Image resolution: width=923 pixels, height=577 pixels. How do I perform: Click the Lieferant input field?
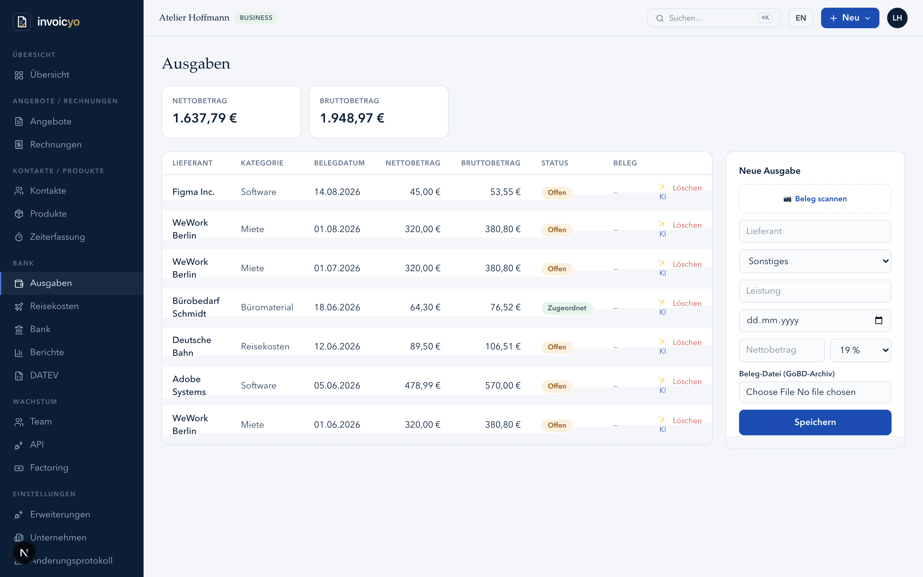tap(815, 231)
